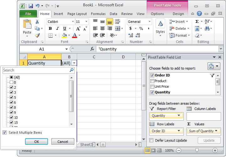Open the PivotTable Tools Options tab
Viewport: 226px width, 157px height.
tap(157, 14)
